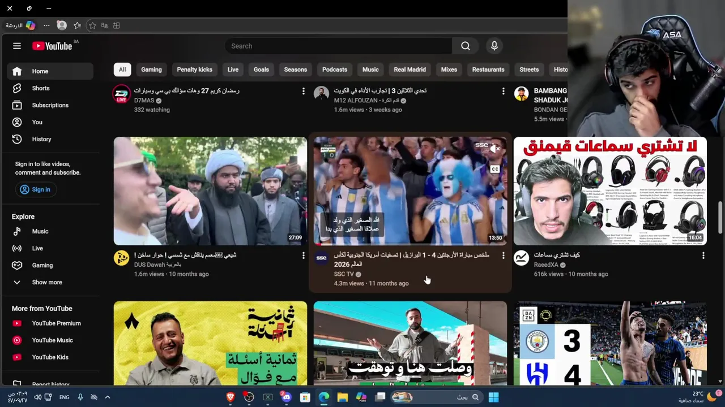The width and height of the screenshot is (725, 407).
Task: Open the Edge favorites list icon
Action: coord(77,25)
